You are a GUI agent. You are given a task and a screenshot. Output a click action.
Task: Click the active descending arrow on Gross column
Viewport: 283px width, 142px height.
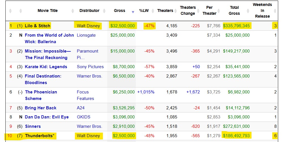click(133, 12)
